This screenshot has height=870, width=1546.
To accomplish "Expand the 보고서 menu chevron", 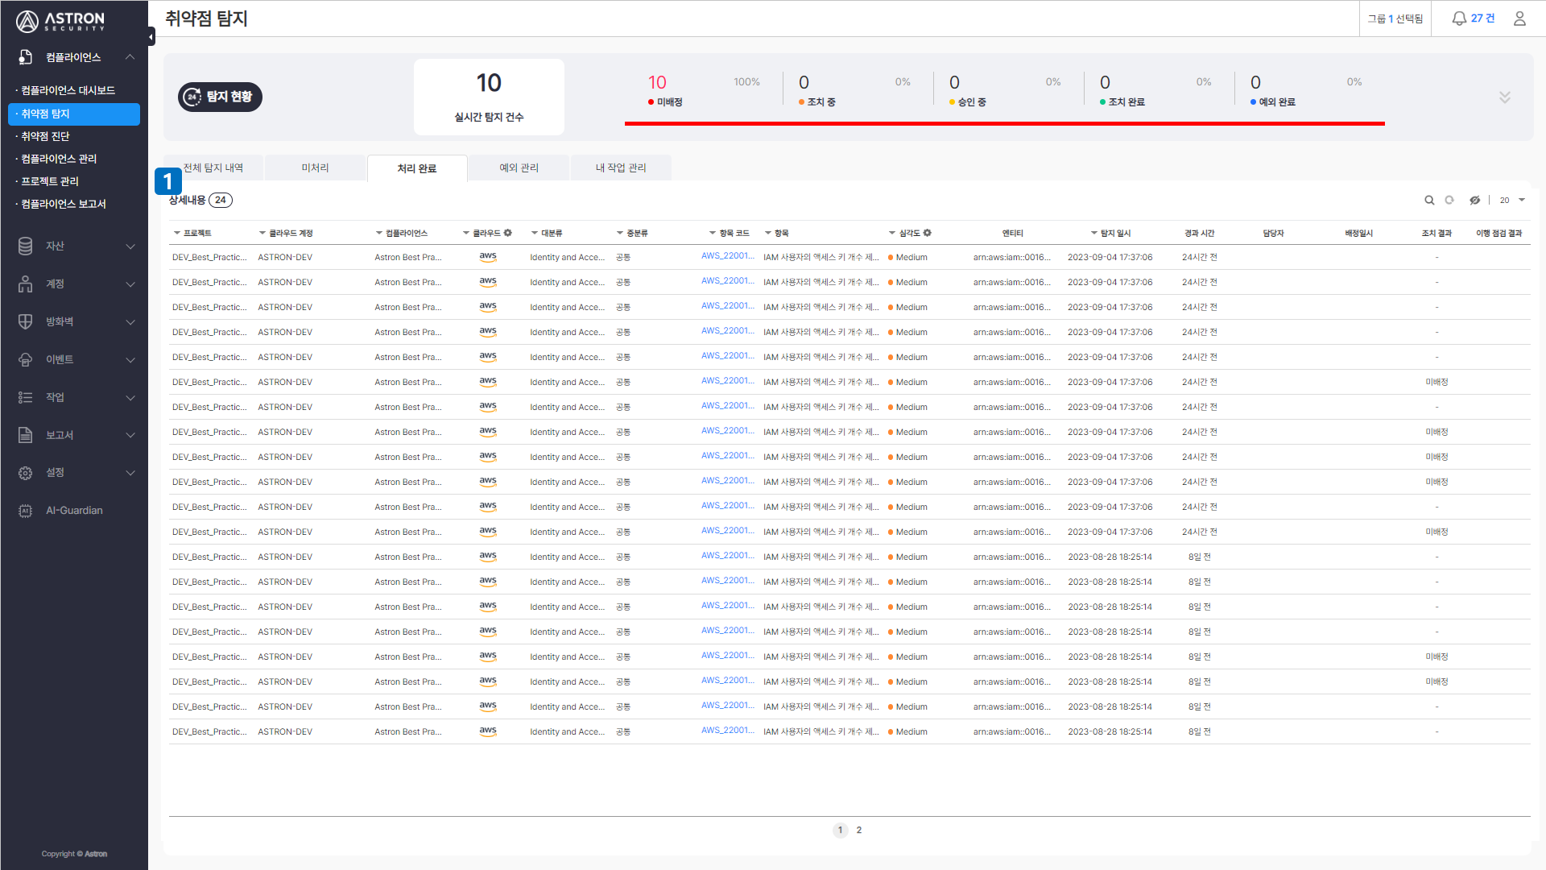I will tap(130, 436).
